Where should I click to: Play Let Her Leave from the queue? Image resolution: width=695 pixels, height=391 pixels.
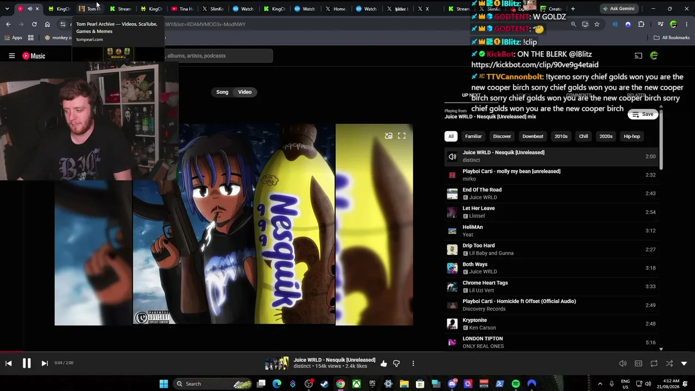(x=551, y=212)
